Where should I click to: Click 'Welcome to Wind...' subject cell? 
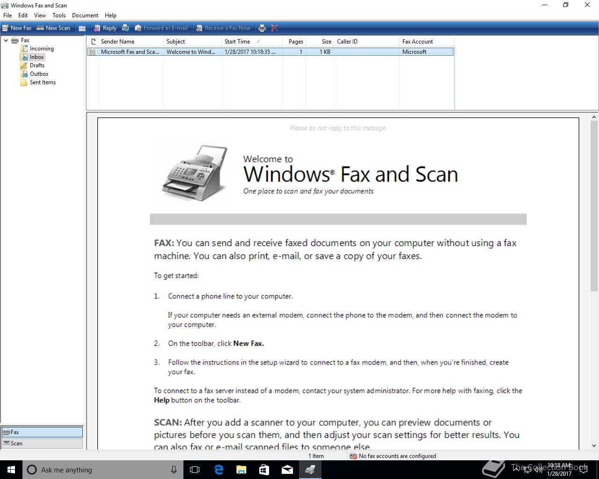point(191,52)
